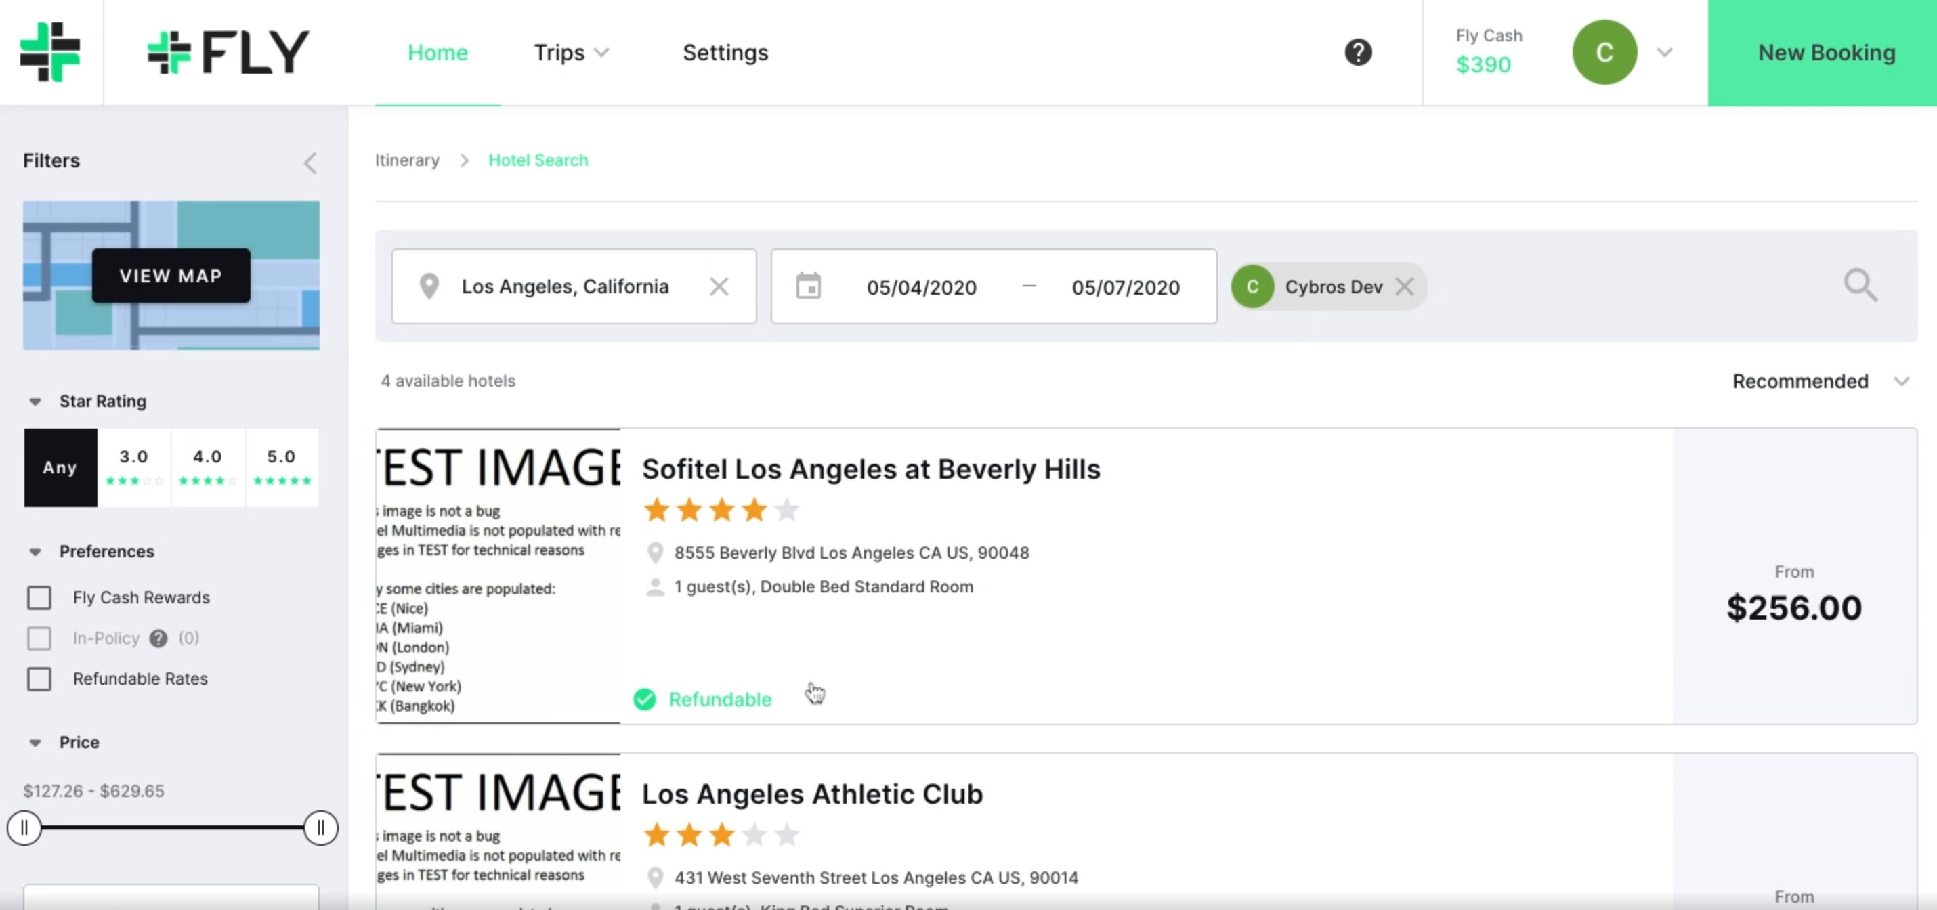Viewport: 1937px width, 910px height.
Task: Click the green C user avatar
Action: pyautogui.click(x=1604, y=53)
